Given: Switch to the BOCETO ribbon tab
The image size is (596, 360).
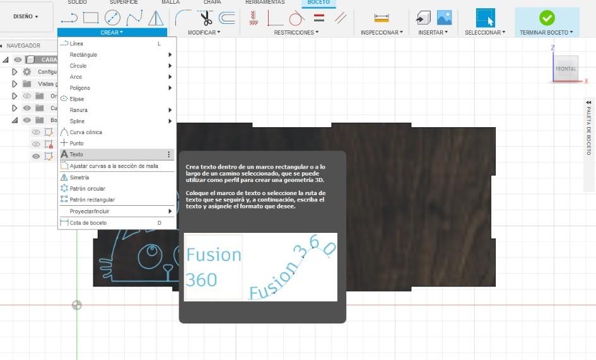Looking at the screenshot, I should (318, 3).
